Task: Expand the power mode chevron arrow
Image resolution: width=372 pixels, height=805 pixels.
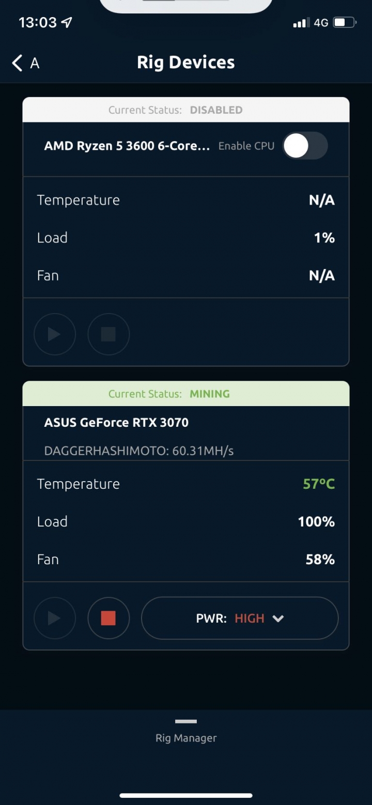Action: click(x=278, y=618)
